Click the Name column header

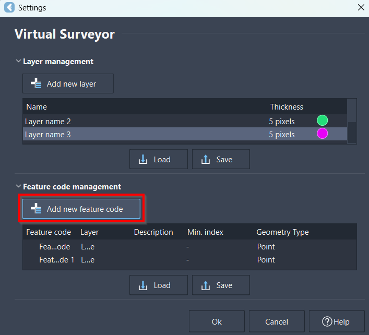coord(37,107)
